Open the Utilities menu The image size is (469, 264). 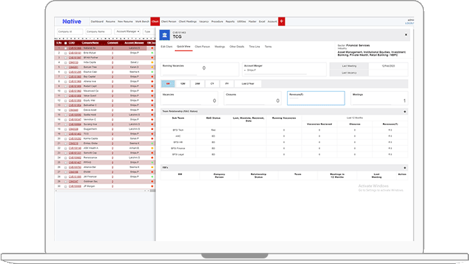pos(241,22)
